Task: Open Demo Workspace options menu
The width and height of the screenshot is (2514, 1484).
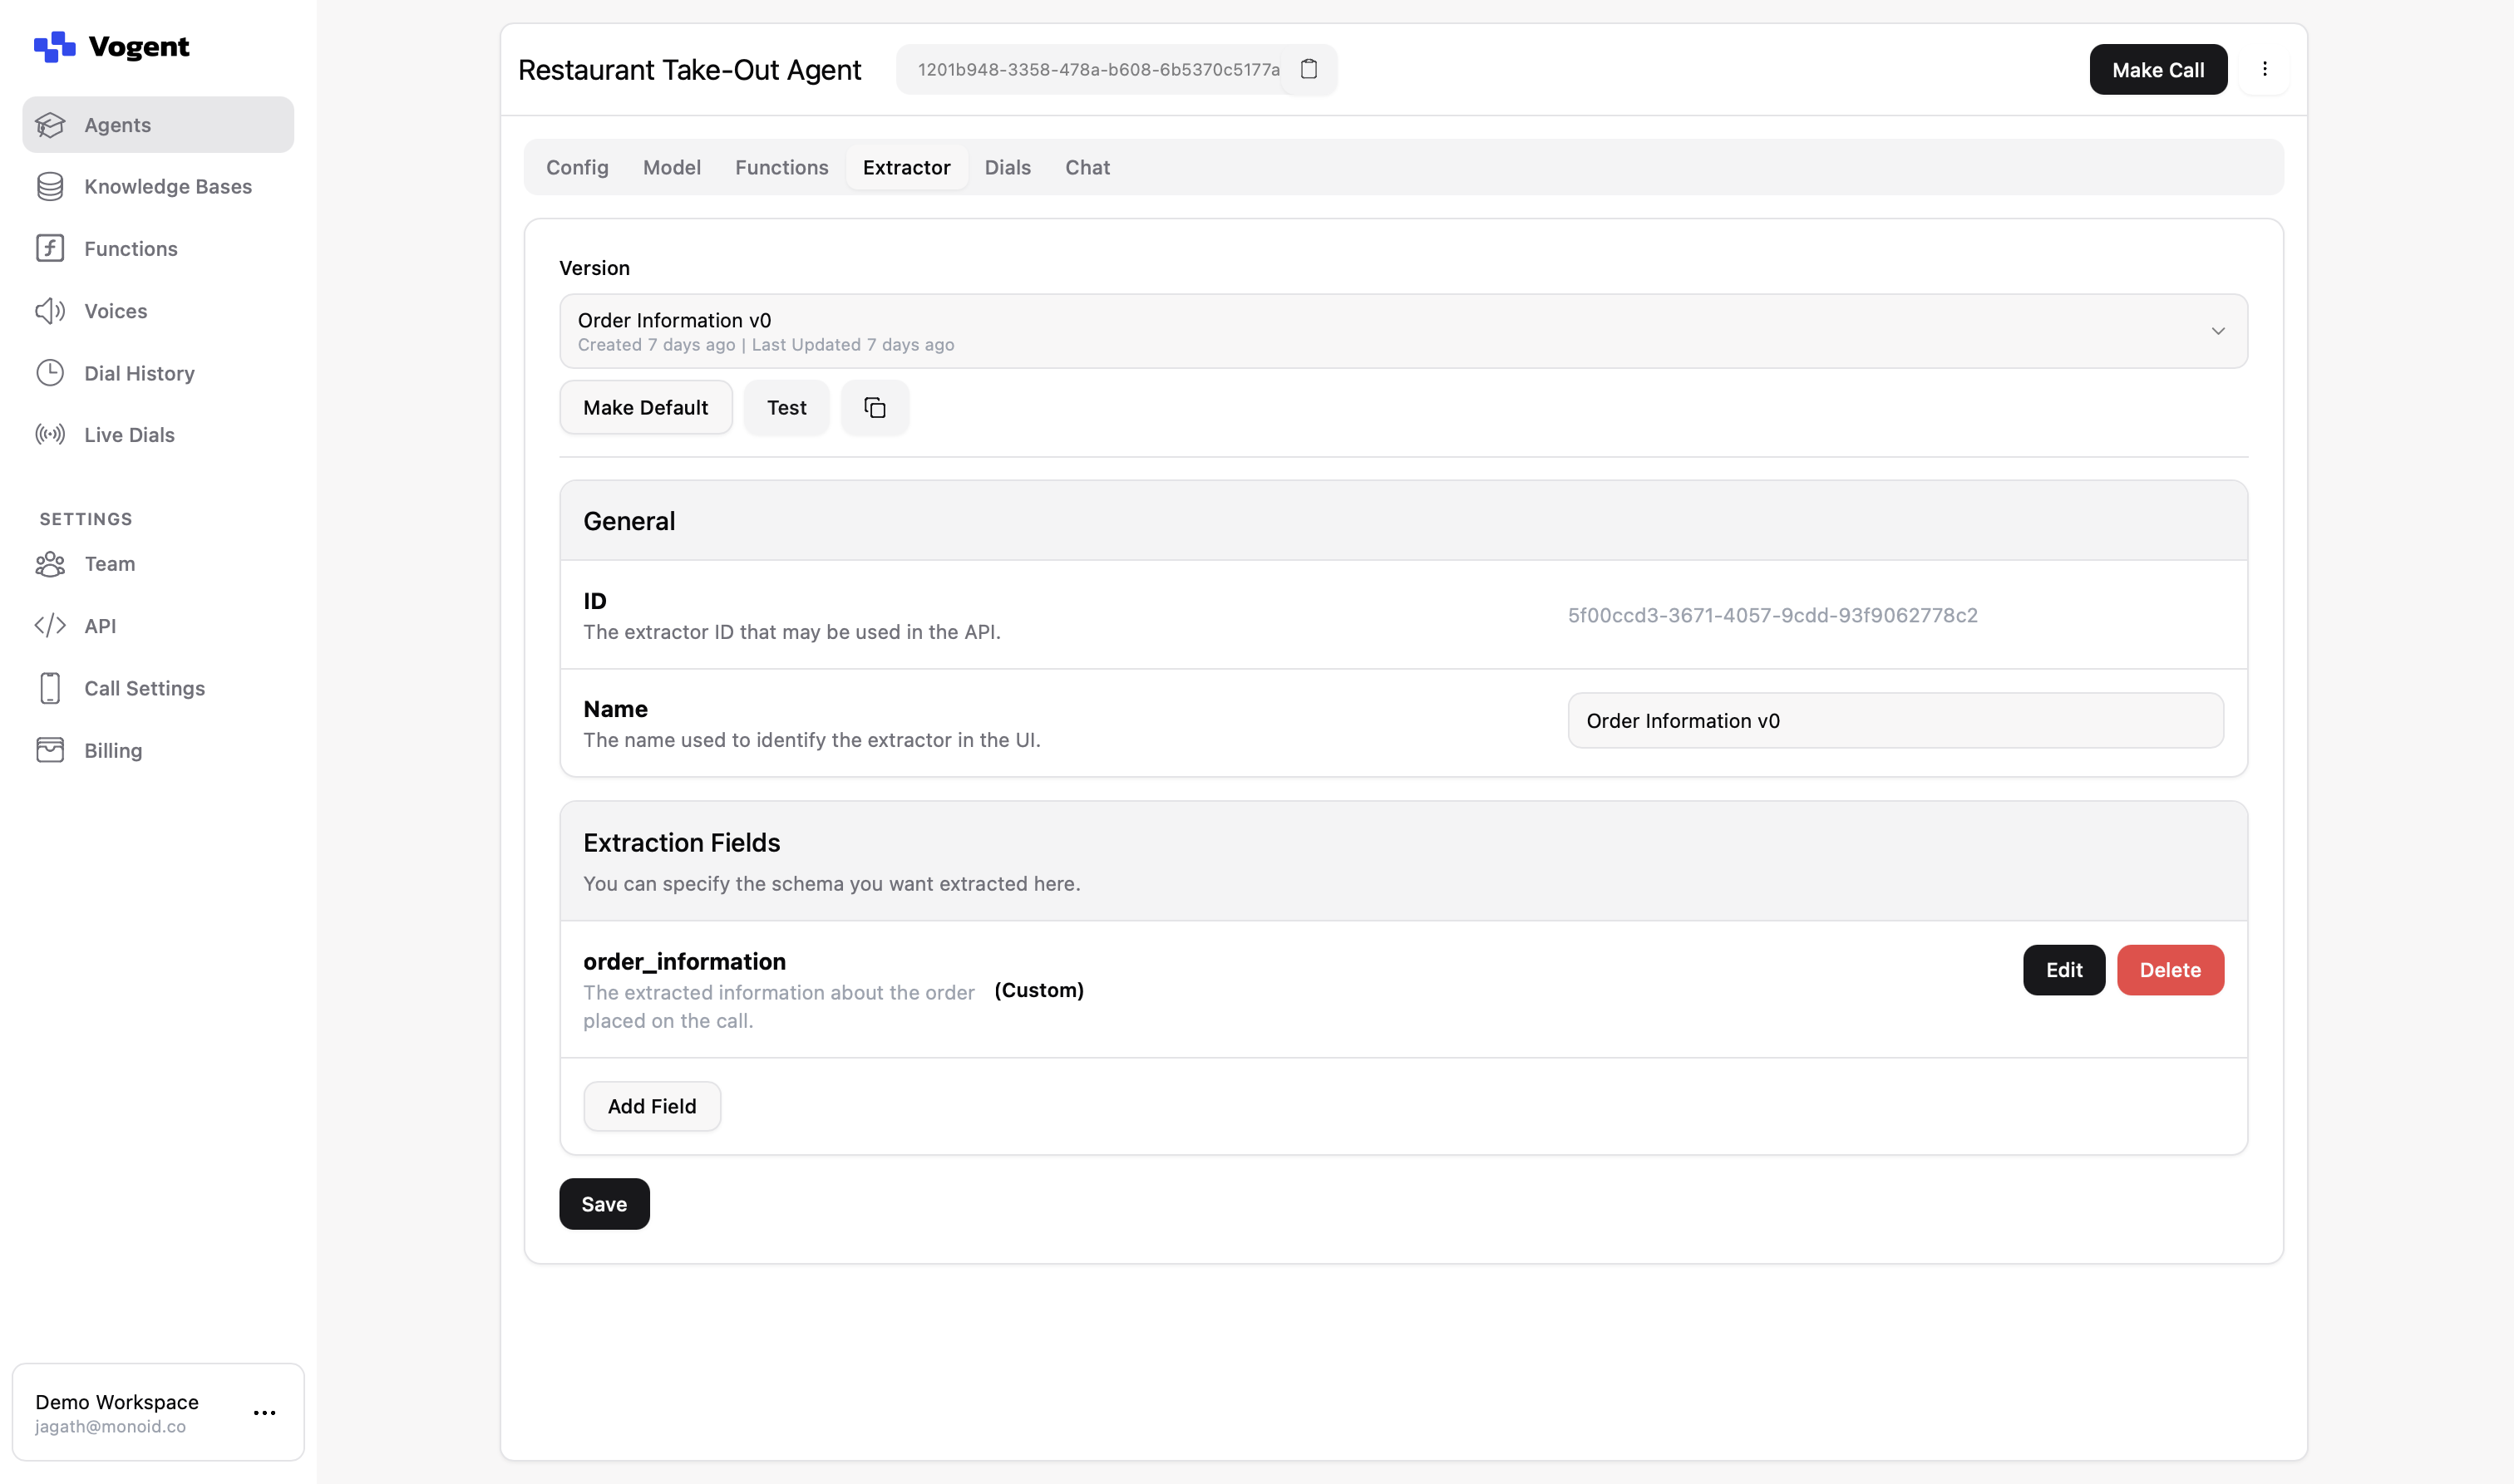Action: (264, 1412)
